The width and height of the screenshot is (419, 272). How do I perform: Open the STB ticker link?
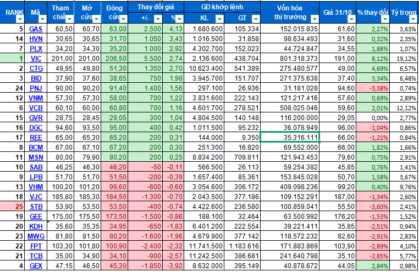36,206
